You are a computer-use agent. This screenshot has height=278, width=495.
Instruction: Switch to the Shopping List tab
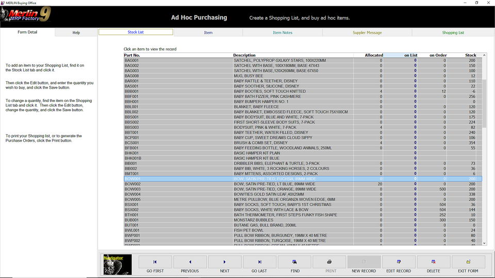pyautogui.click(x=453, y=32)
